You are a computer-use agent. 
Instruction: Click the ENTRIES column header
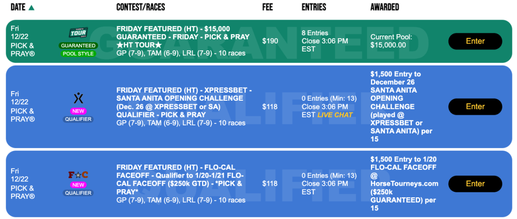click(x=314, y=8)
